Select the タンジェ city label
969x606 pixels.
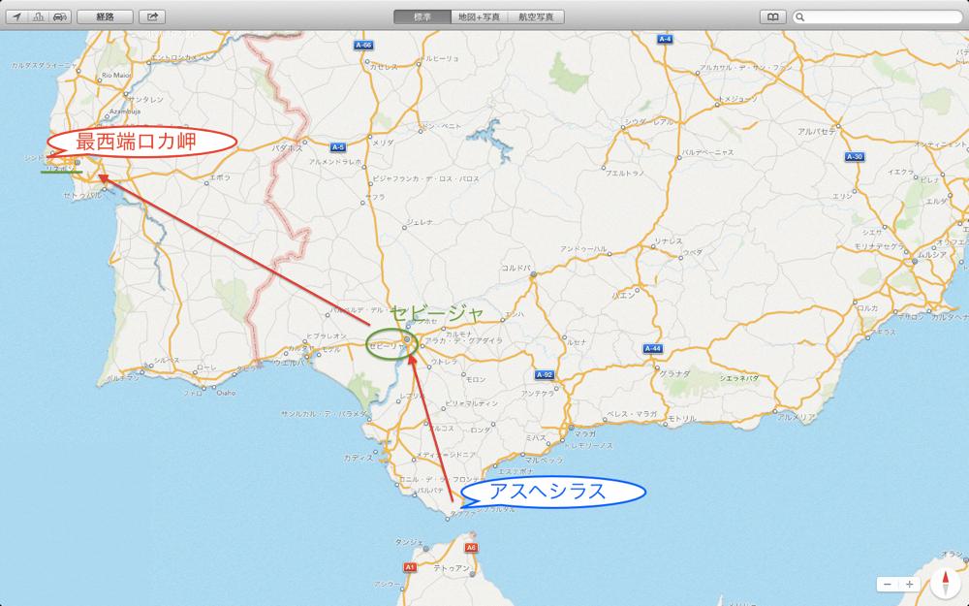(x=409, y=542)
